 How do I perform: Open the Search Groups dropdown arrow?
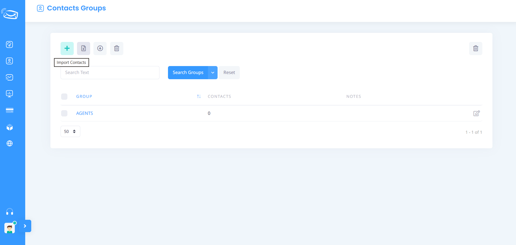[x=213, y=73]
